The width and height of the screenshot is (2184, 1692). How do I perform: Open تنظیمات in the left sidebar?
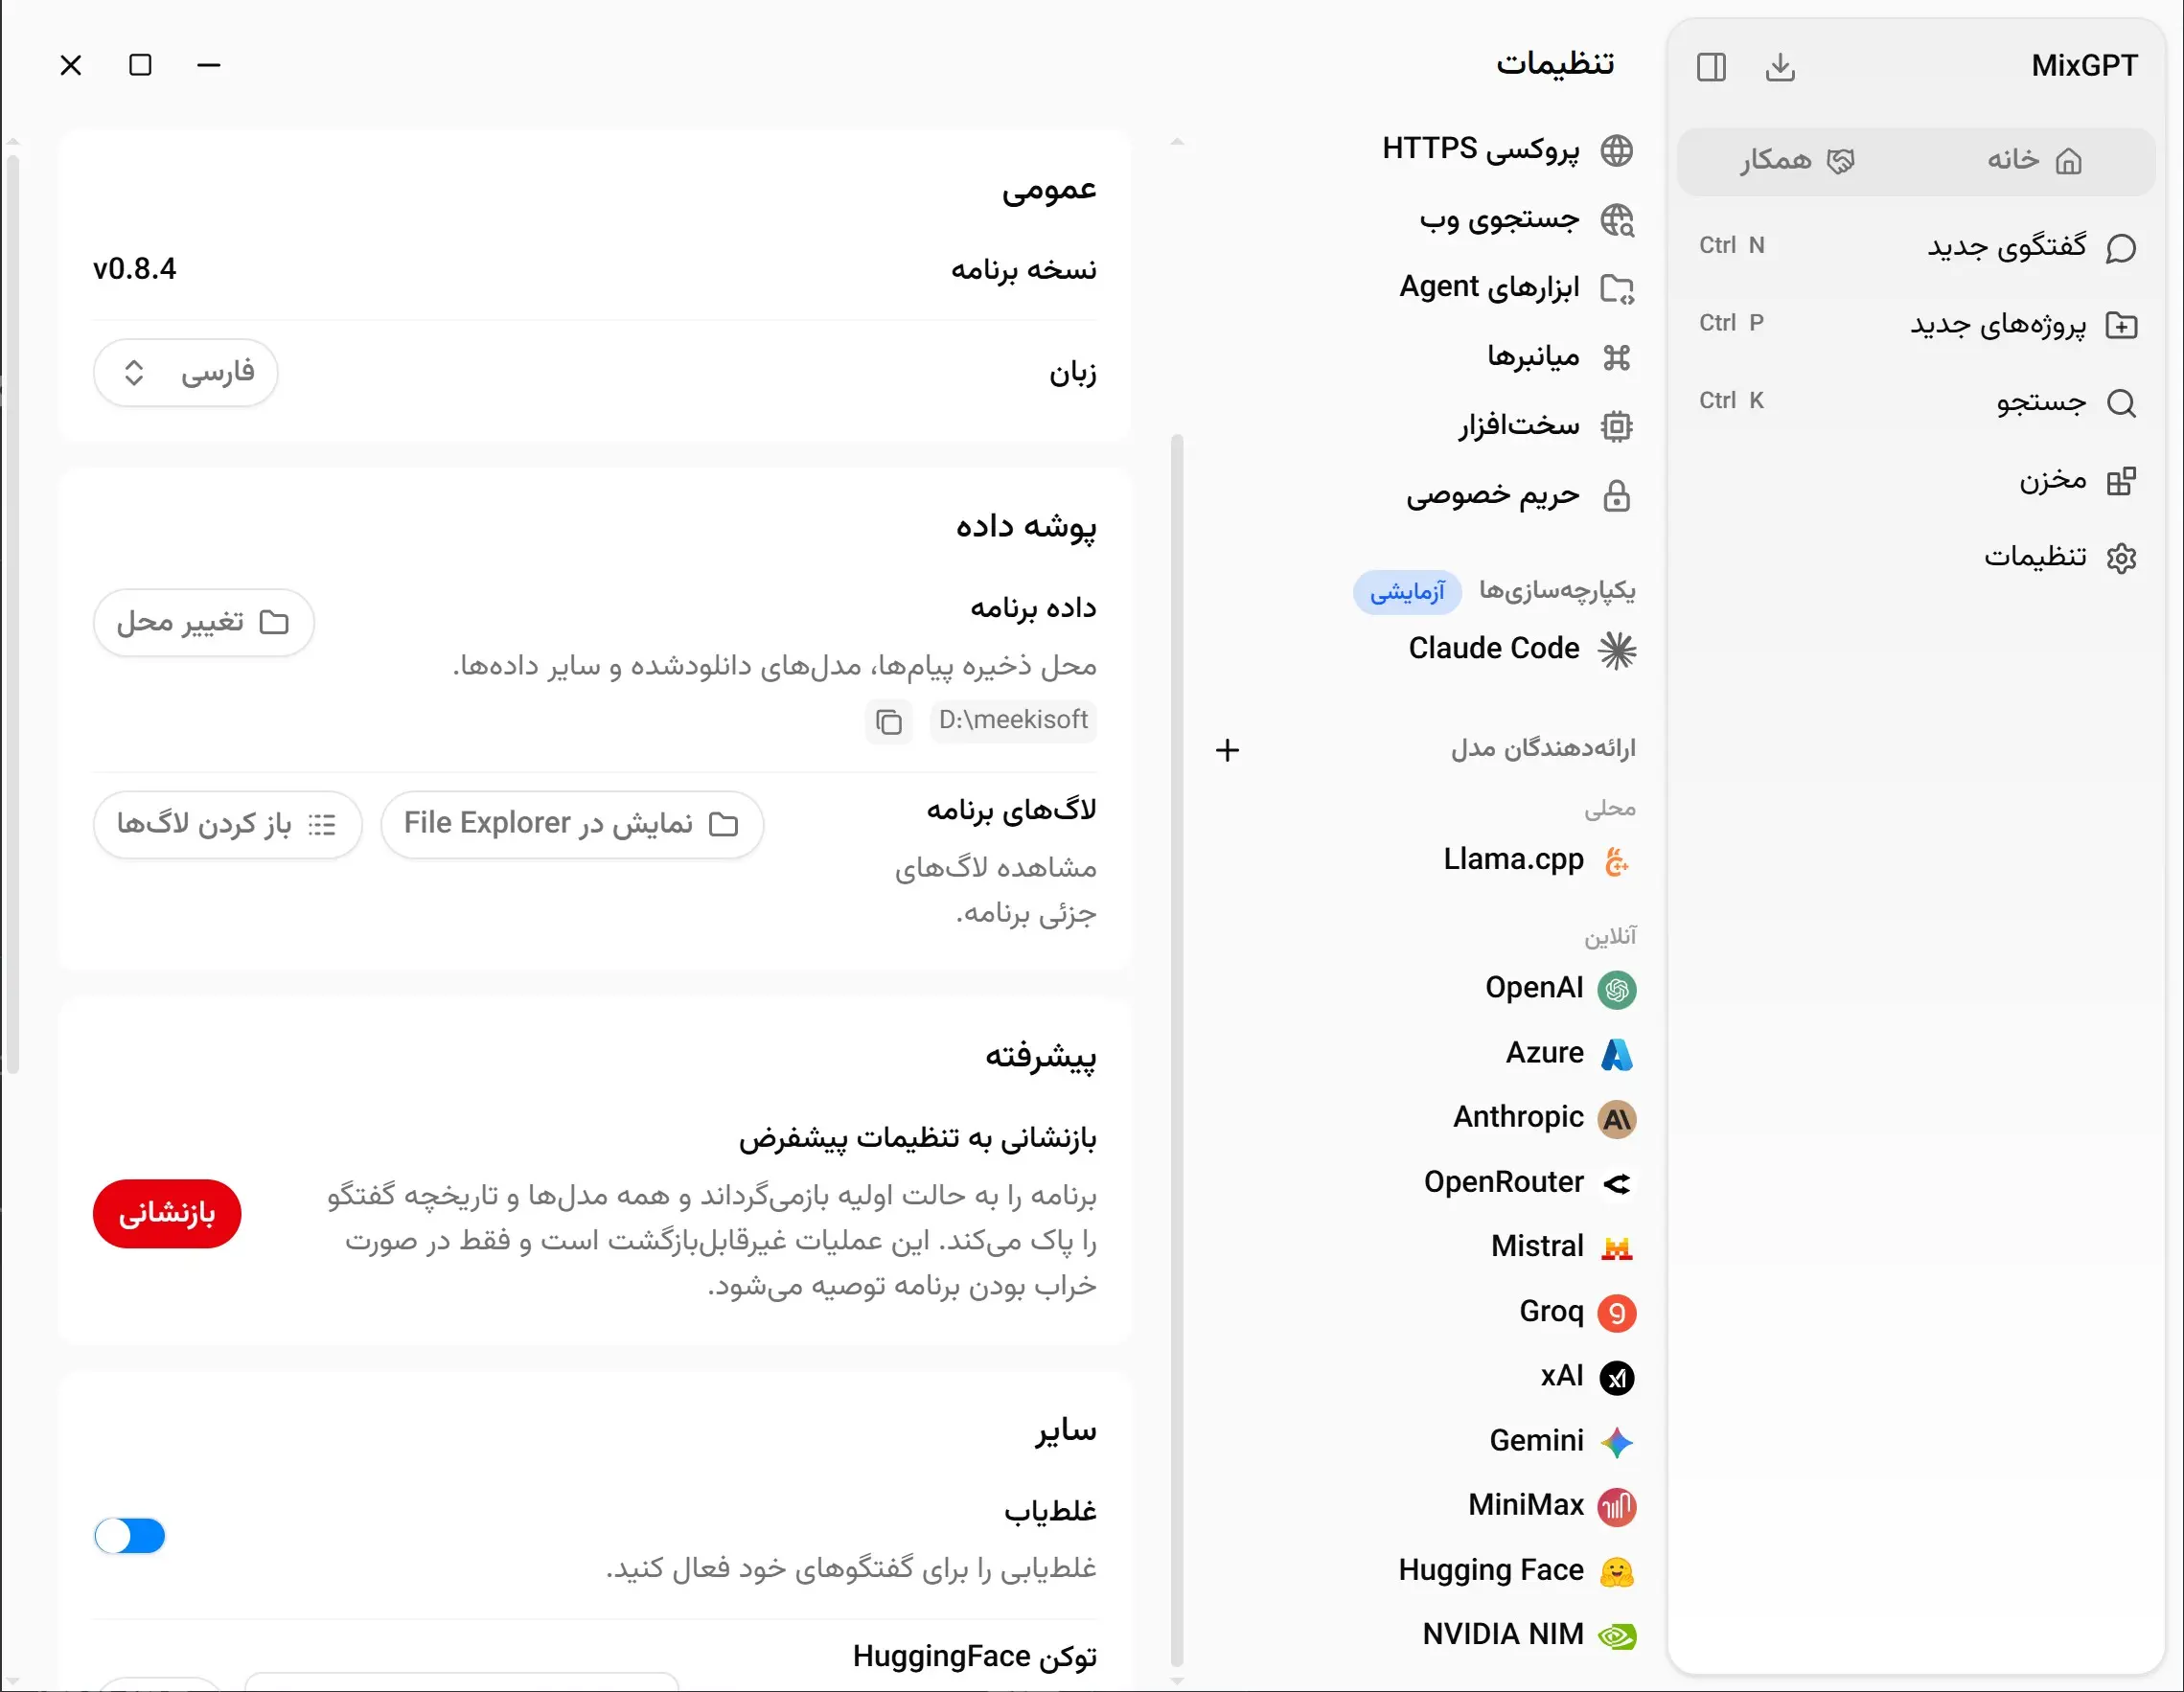pyautogui.click(x=2060, y=557)
